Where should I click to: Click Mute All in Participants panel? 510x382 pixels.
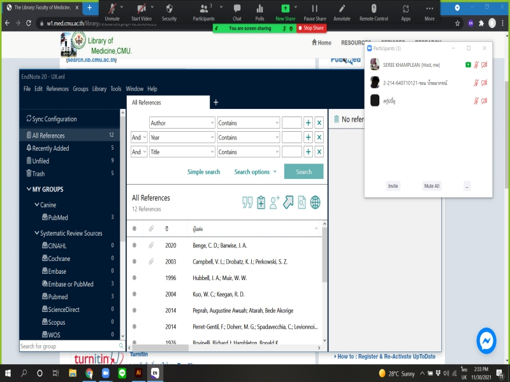point(432,186)
